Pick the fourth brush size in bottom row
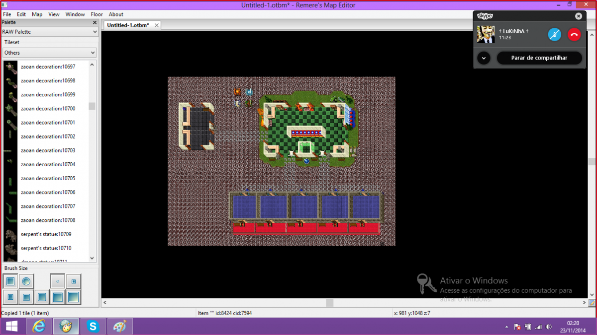Screen dimensions: 597x335 pos(58,297)
